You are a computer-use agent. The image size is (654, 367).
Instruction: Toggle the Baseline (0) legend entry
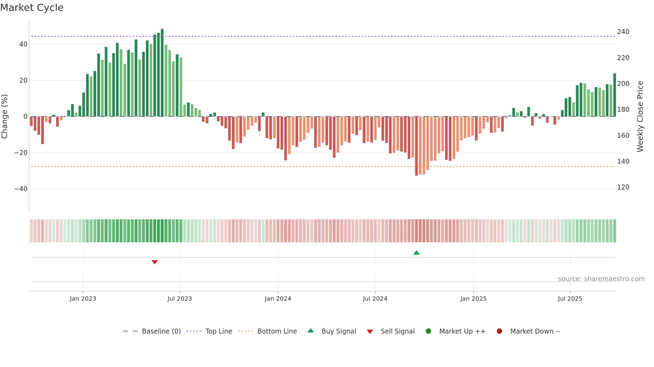152,331
